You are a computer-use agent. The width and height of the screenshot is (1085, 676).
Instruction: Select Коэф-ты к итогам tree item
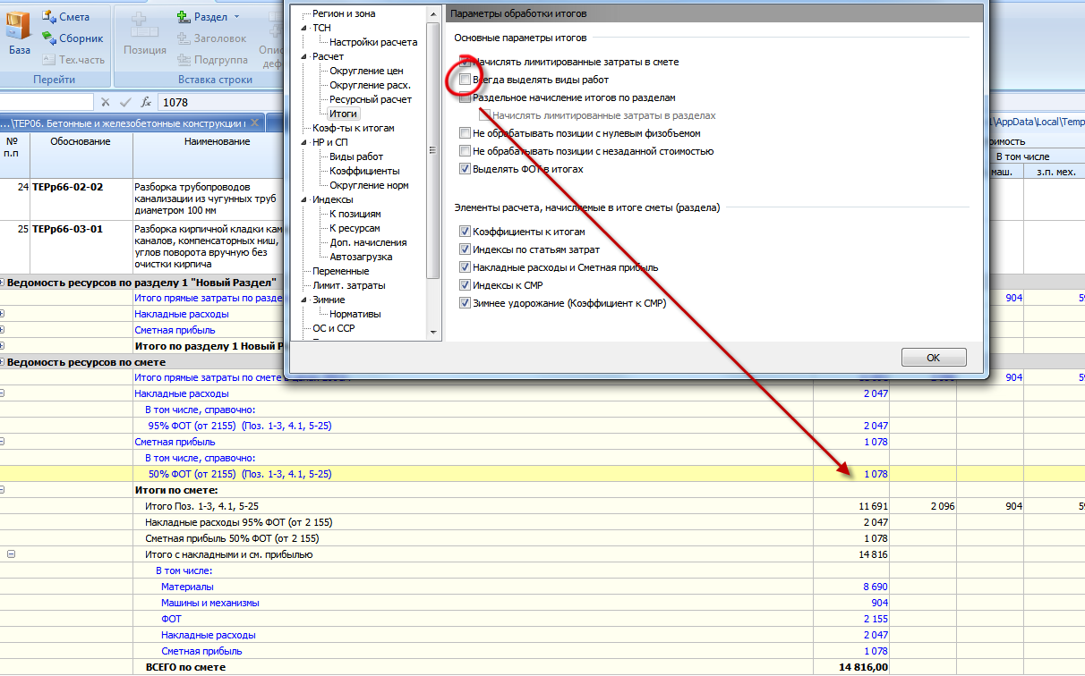point(353,128)
